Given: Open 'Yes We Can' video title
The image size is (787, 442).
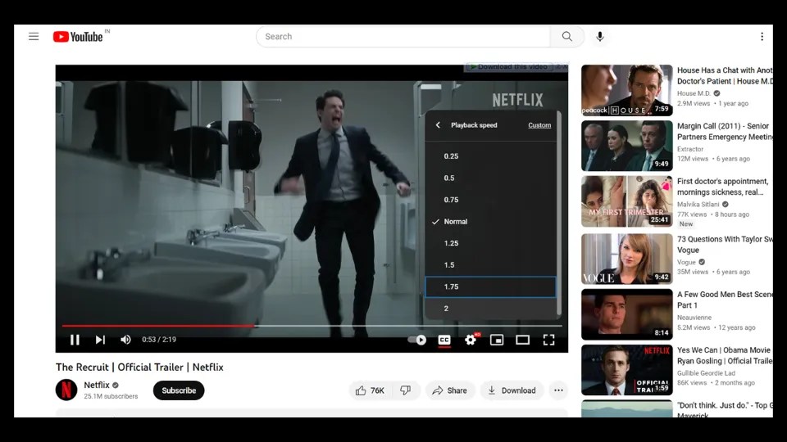Looking at the screenshot, I should (x=725, y=355).
